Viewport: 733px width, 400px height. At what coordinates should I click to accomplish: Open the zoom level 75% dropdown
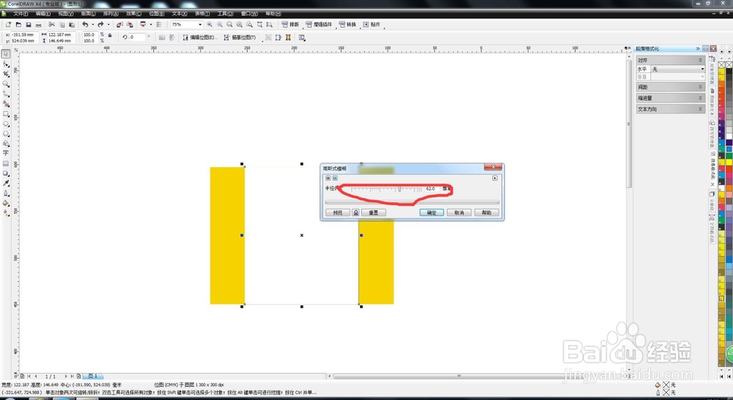200,24
